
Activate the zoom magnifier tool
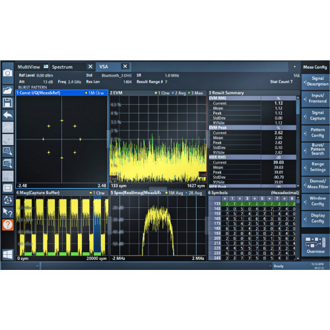(x=8, y=151)
